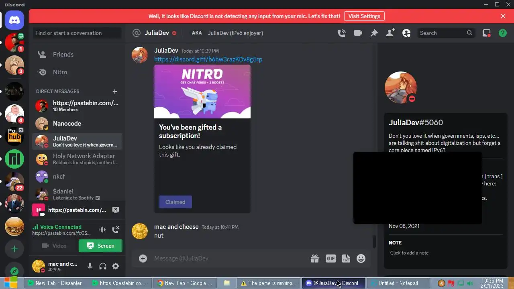Open the burger server icon
514x289 pixels.
click(x=14, y=226)
